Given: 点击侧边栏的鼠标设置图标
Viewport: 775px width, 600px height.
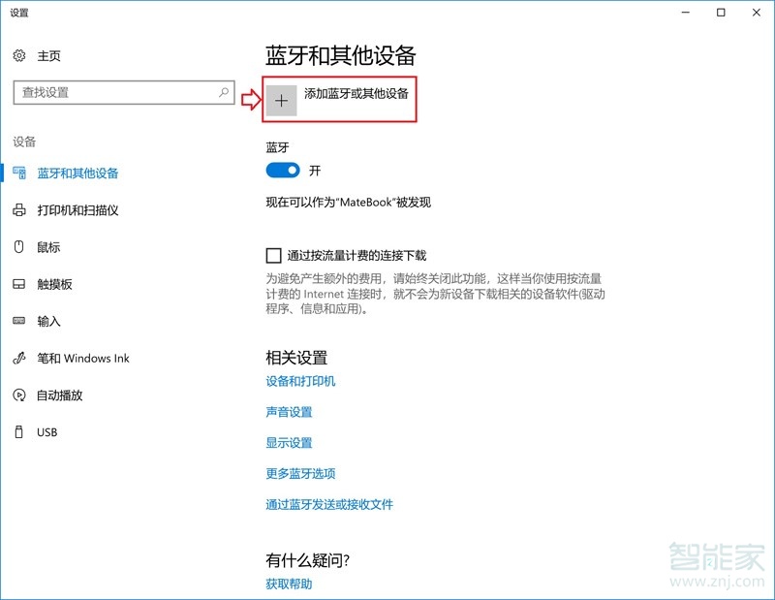Looking at the screenshot, I should point(17,247).
